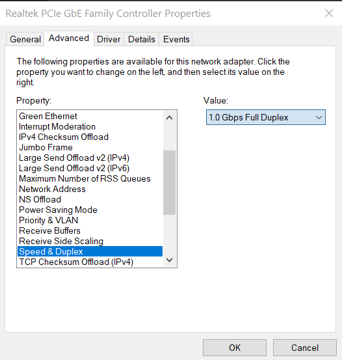Viewport: 342px width, 360px height.
Task: Select Priority & VLAN property
Action: 90,220
